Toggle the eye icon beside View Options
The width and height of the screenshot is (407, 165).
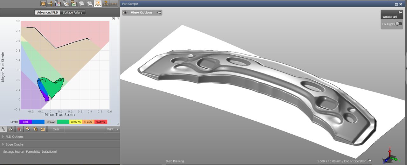(x=125, y=13)
